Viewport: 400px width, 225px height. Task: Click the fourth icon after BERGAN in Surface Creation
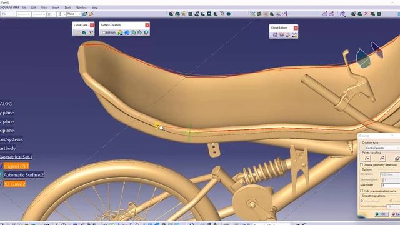coord(139,32)
